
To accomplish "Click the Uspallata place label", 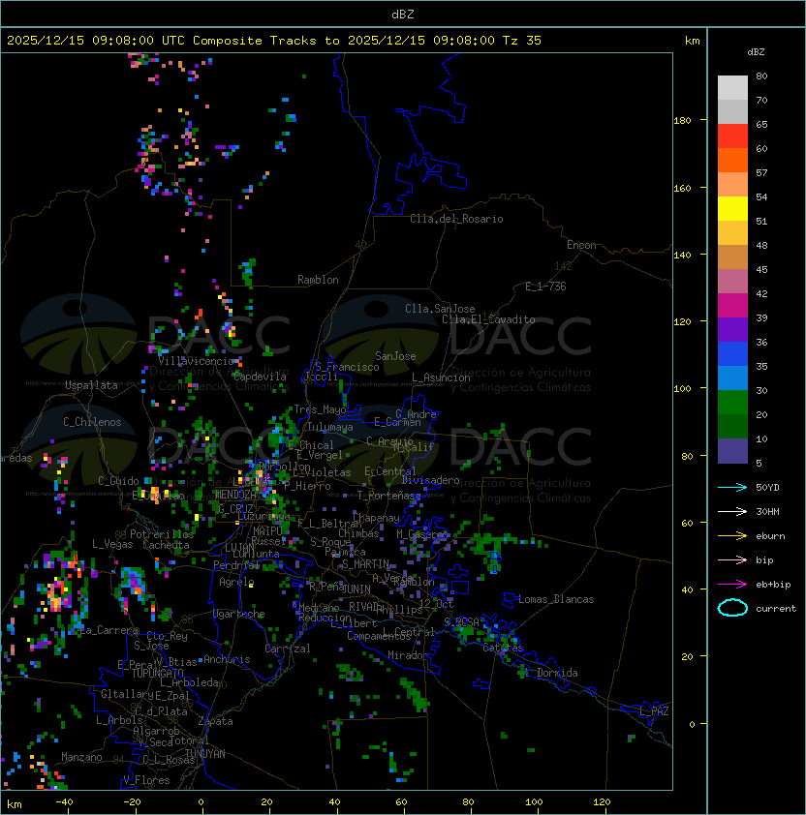I will click(91, 385).
